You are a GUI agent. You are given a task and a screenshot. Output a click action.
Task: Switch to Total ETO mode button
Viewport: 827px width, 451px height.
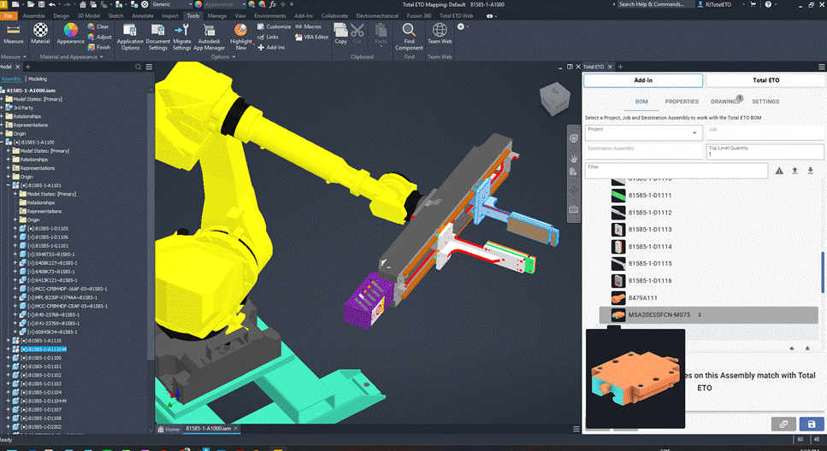point(765,80)
